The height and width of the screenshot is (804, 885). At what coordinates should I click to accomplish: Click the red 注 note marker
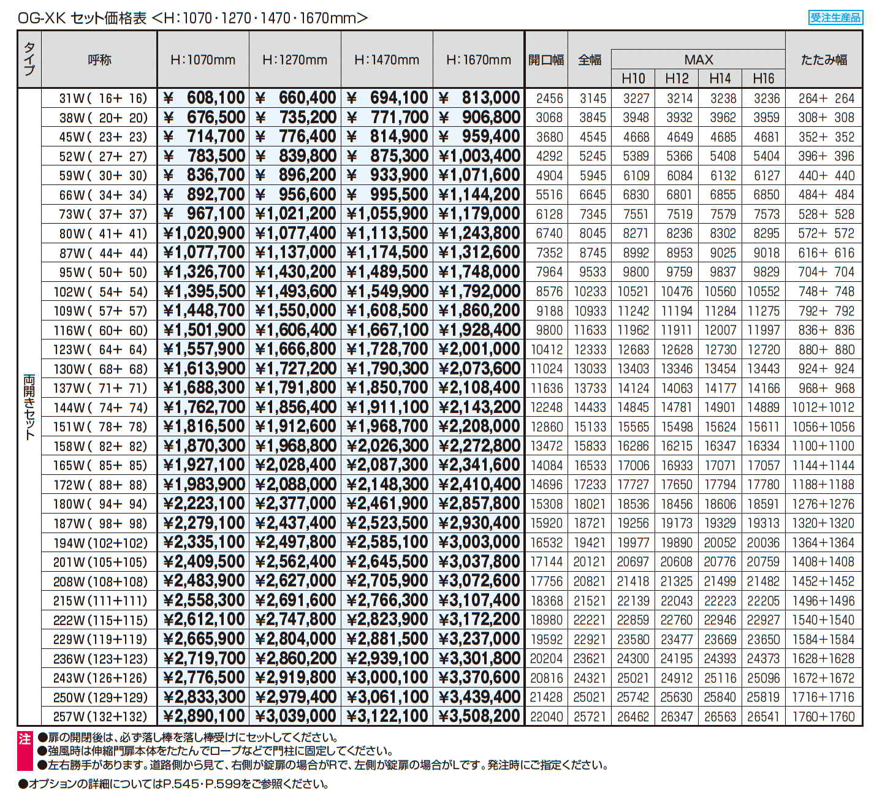[25, 739]
